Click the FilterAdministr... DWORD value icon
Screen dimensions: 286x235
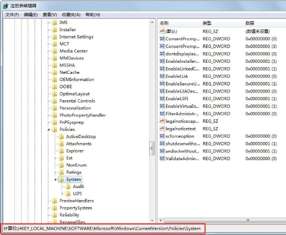(162, 114)
